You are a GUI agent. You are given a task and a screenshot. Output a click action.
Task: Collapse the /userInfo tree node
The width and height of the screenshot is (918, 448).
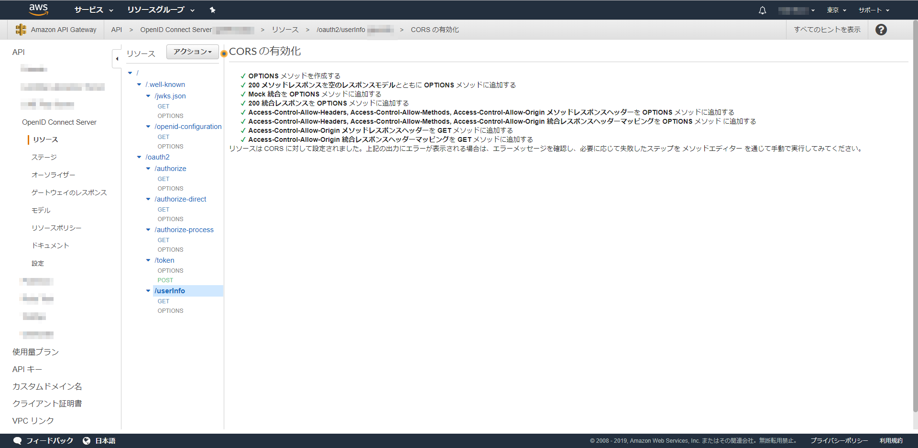[148, 291]
